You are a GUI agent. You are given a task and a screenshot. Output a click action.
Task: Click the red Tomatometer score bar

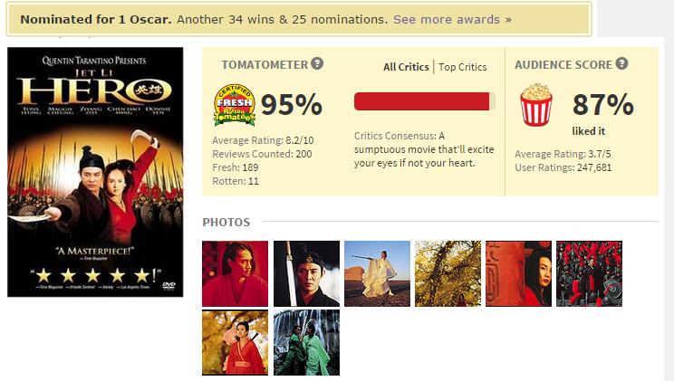click(x=425, y=101)
